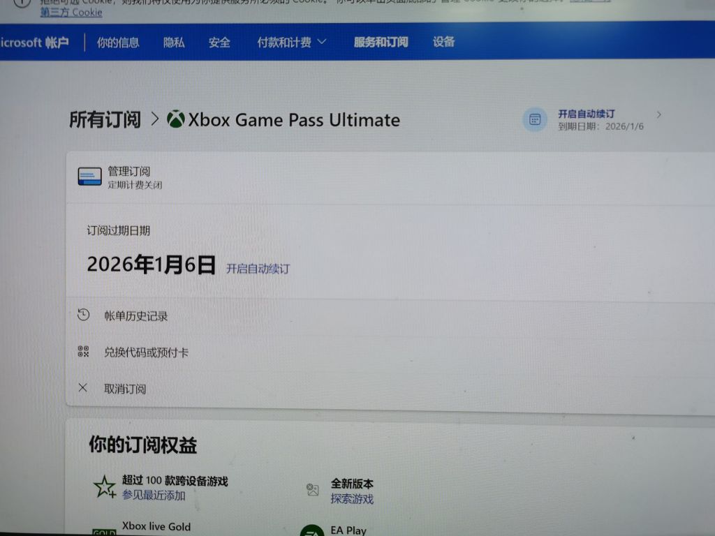Select the EA Play icon

click(312, 530)
